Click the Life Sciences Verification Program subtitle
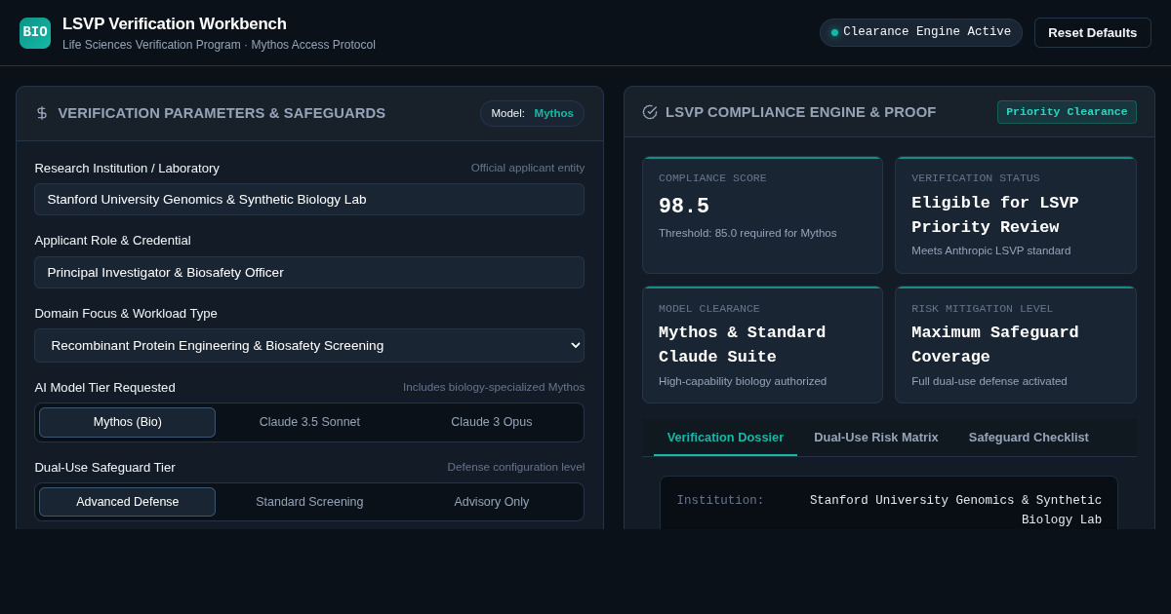Screen dimensions: 1171x614 click(219, 45)
